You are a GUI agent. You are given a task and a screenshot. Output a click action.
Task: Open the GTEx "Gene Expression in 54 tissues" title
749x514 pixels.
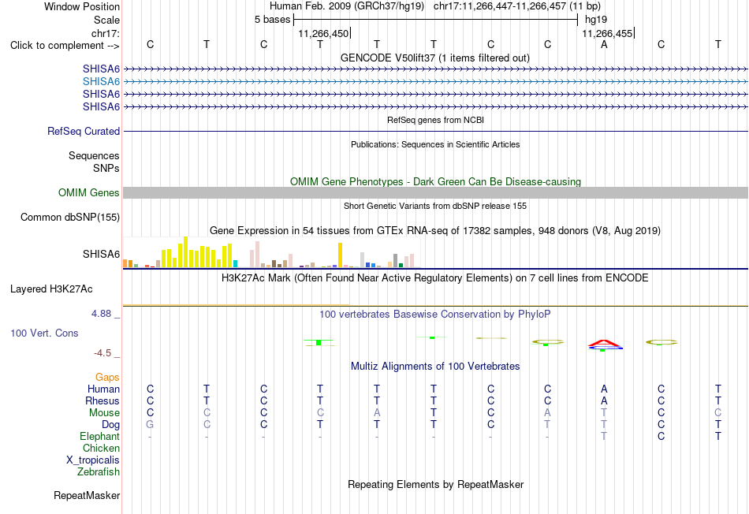point(435,231)
